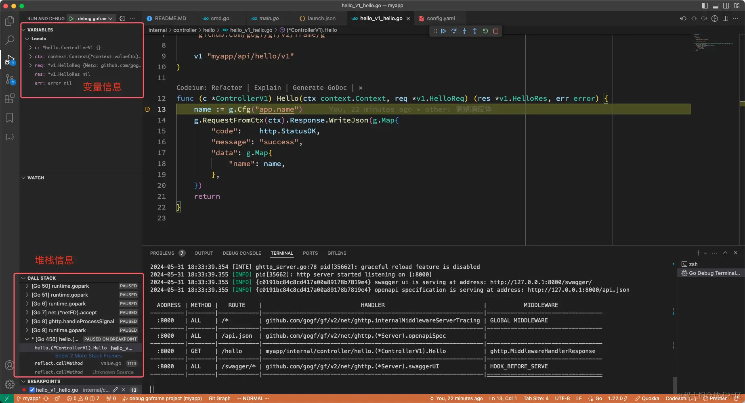The height and width of the screenshot is (403, 745).
Task: Start debugging with green play button
Action: click(71, 19)
